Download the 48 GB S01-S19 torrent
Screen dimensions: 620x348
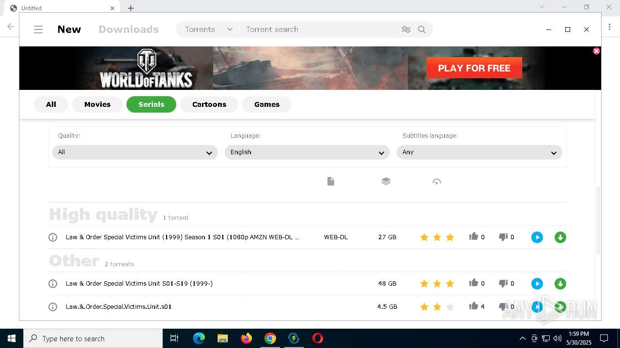(x=560, y=284)
